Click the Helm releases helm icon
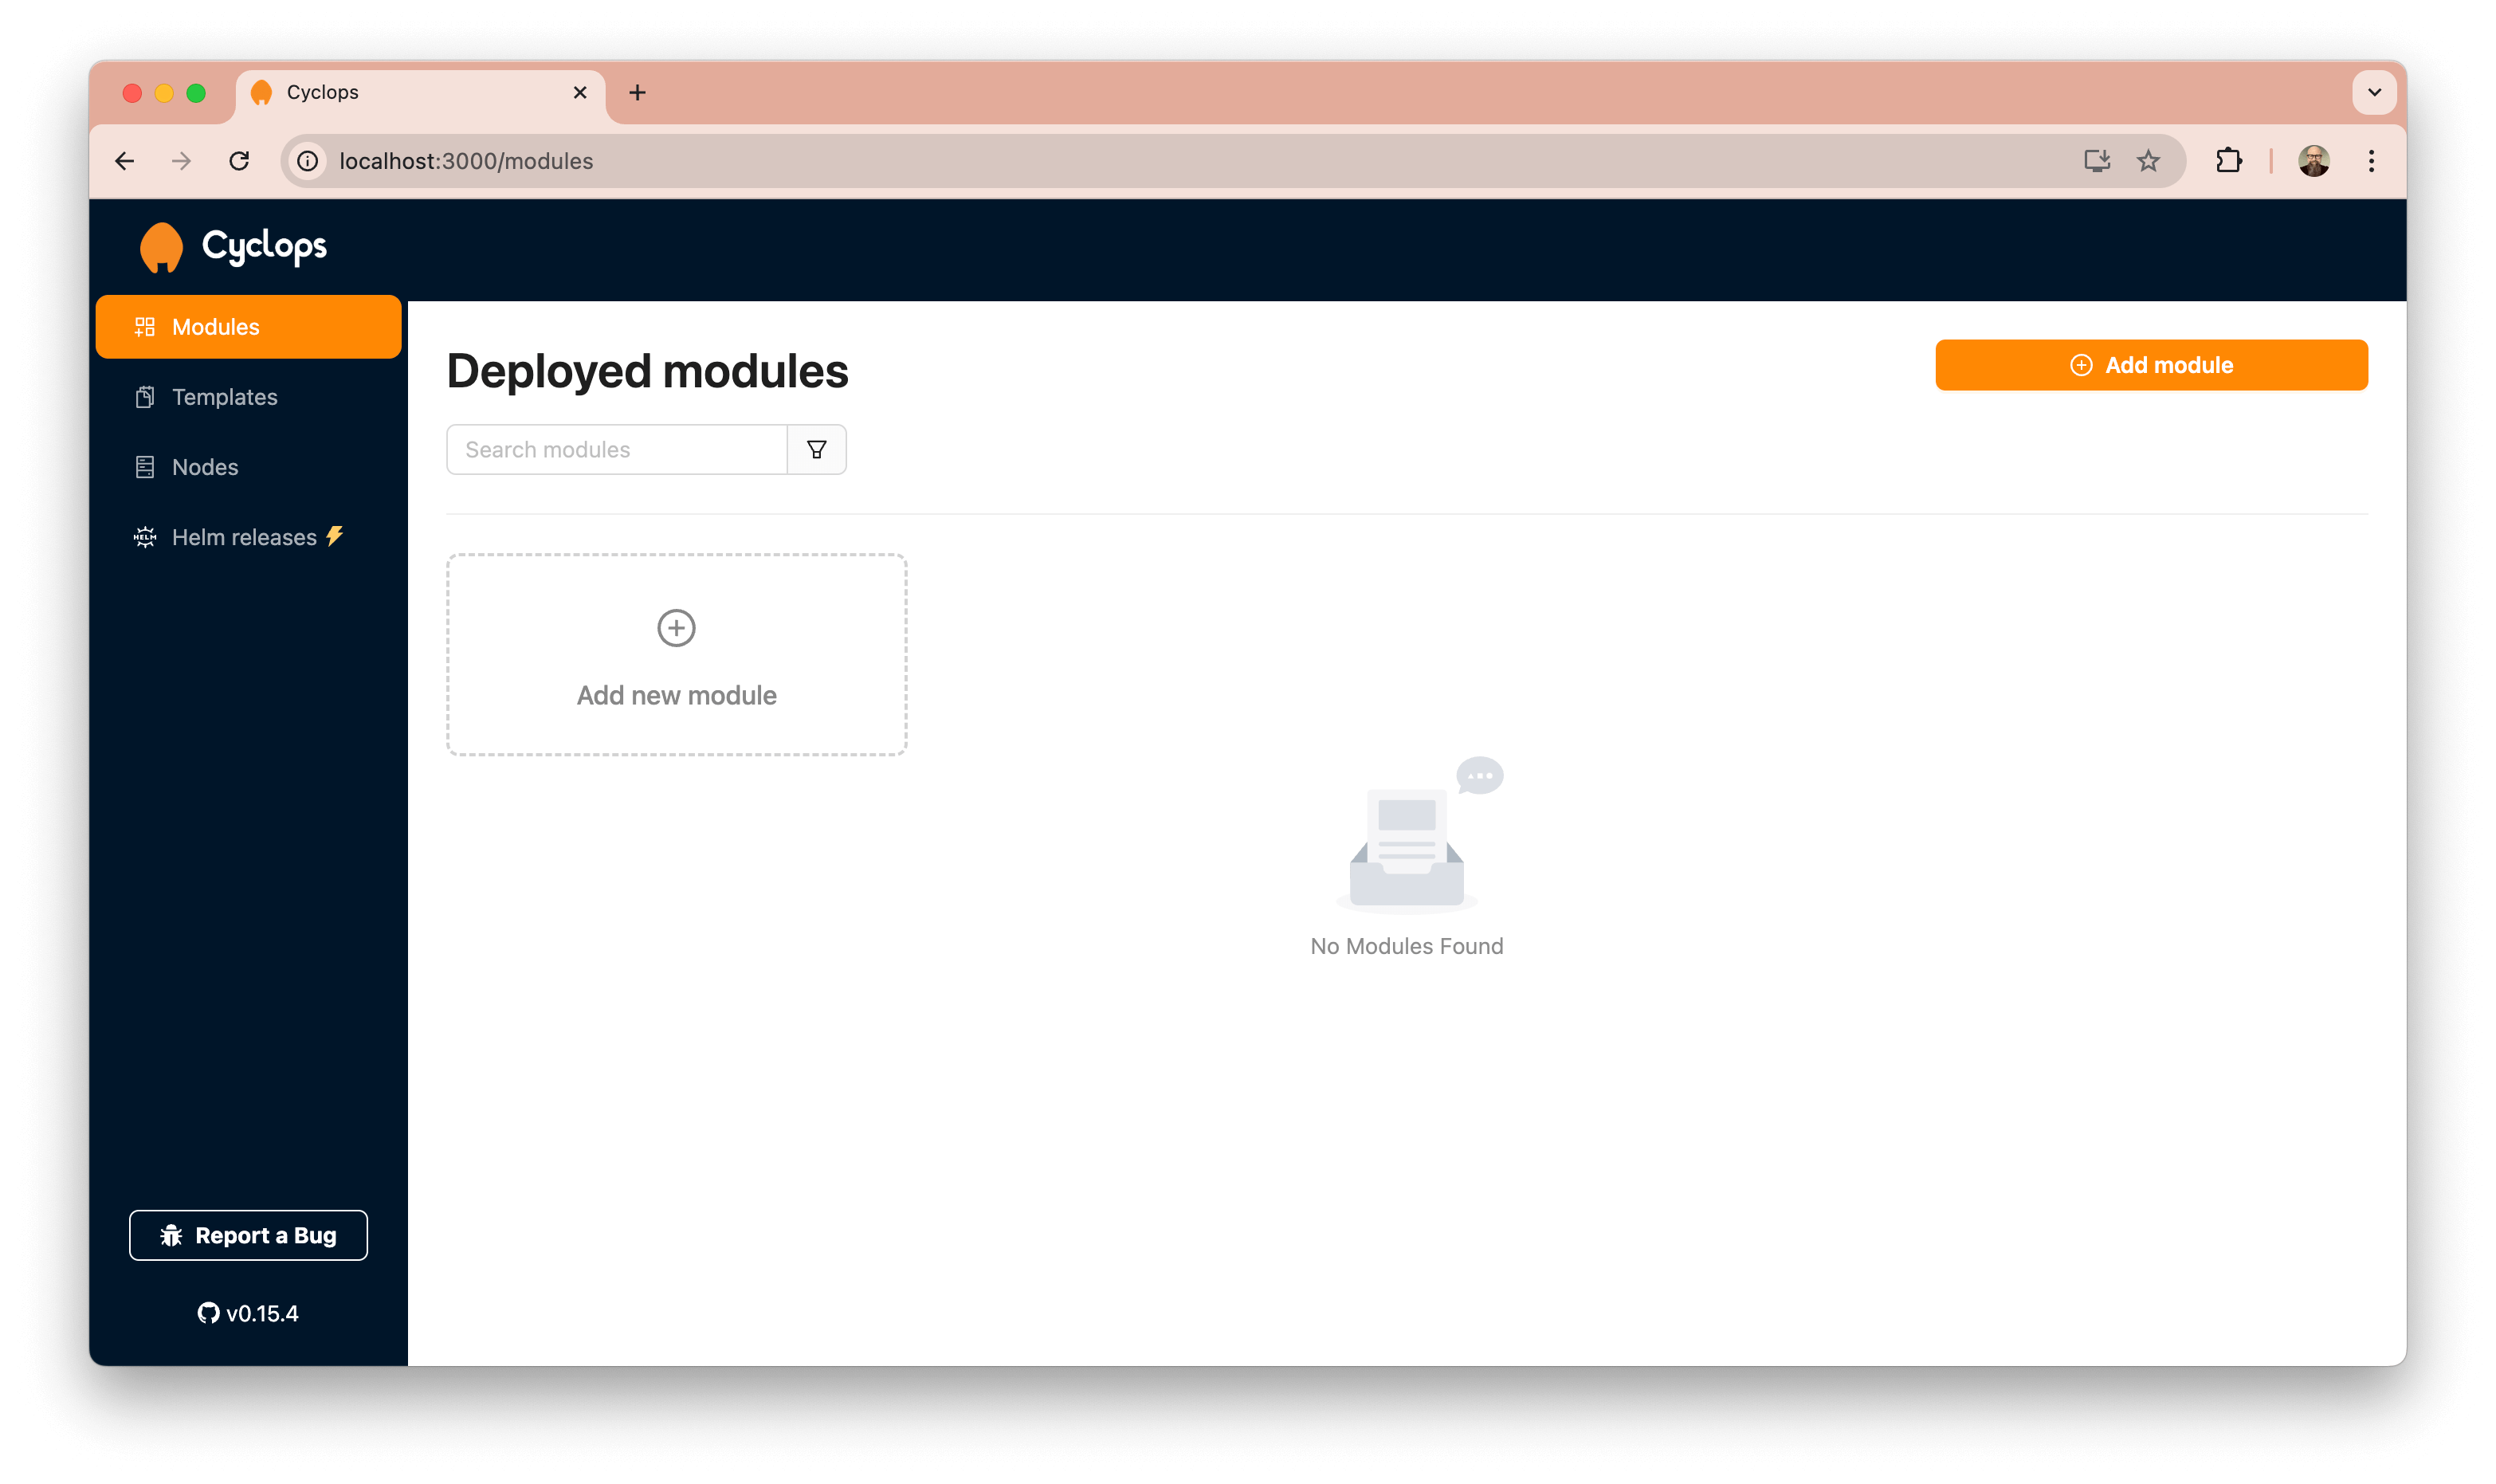Screen dimensions: 2496x1484 (x=145, y=537)
